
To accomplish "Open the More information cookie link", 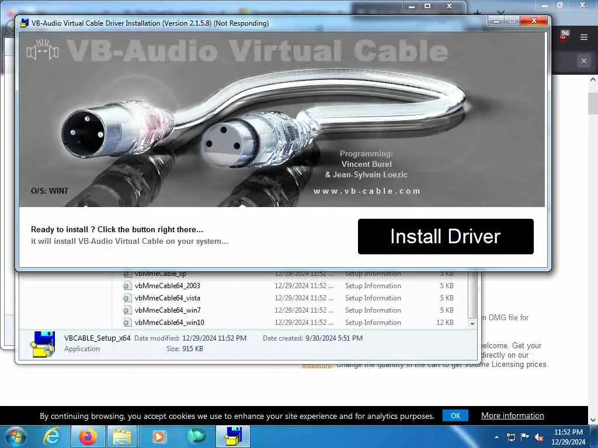I will 512,415.
